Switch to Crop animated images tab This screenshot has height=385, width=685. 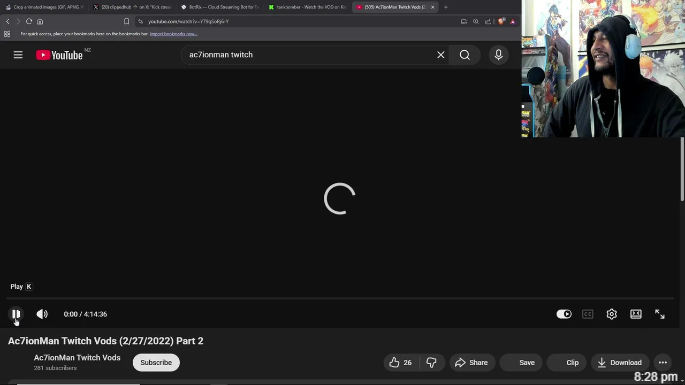point(44,7)
